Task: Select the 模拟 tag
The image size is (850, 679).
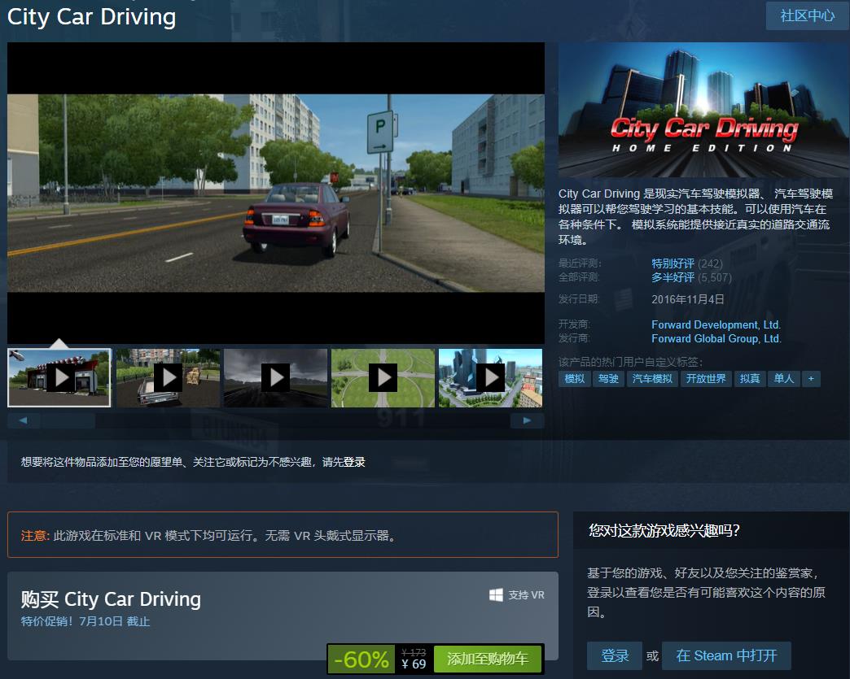Action: [x=574, y=378]
